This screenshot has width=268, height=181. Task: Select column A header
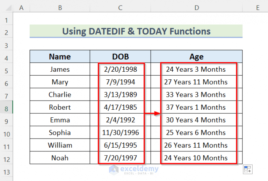coord(21,8)
